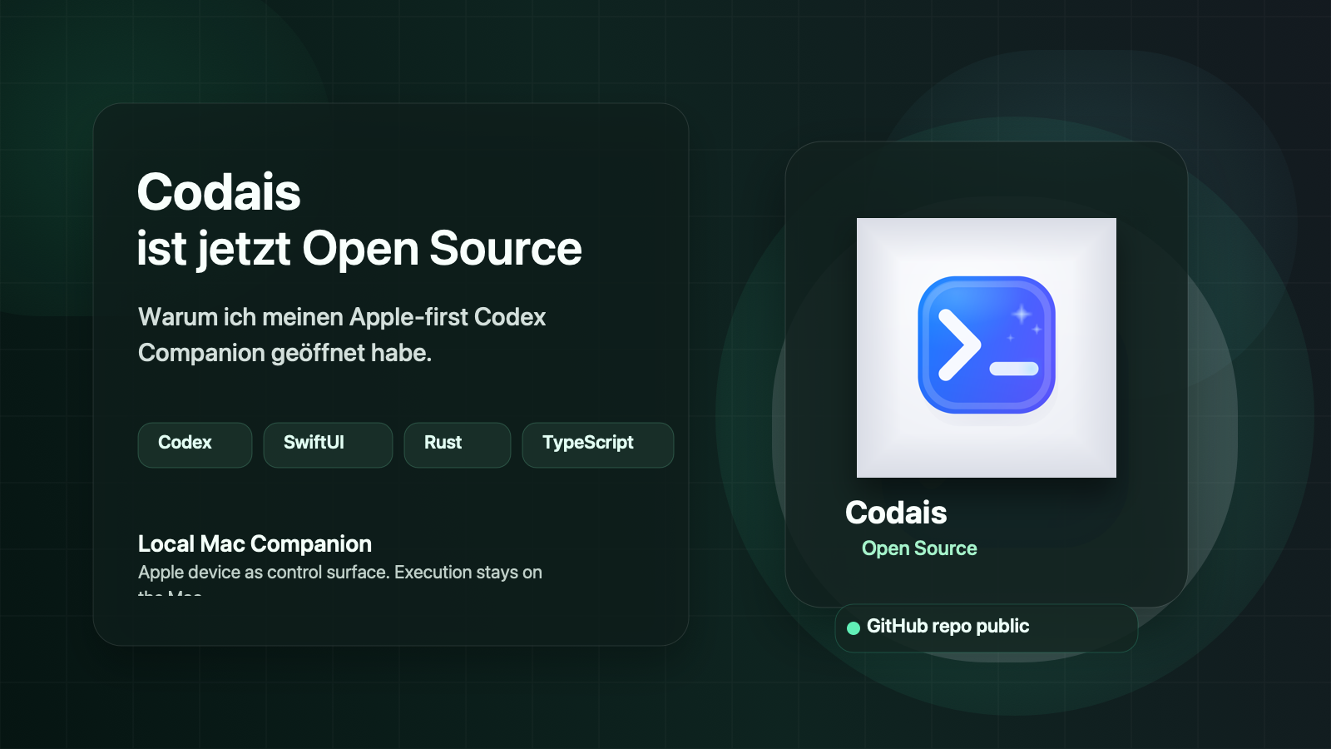Click the white Codais app icon tile
Screen dimensions: 1331x749
point(987,348)
